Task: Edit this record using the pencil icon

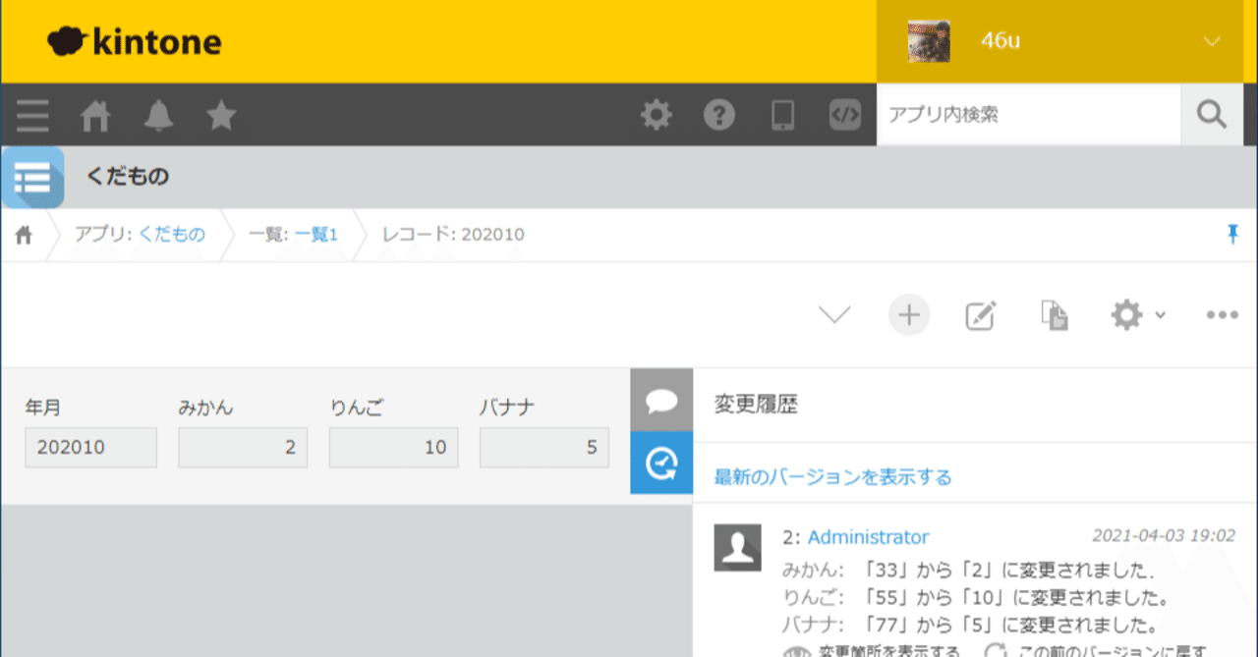Action: coord(981,314)
